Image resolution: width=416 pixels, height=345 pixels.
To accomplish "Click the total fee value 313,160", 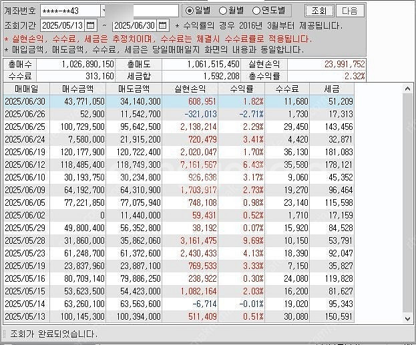I will (99, 76).
